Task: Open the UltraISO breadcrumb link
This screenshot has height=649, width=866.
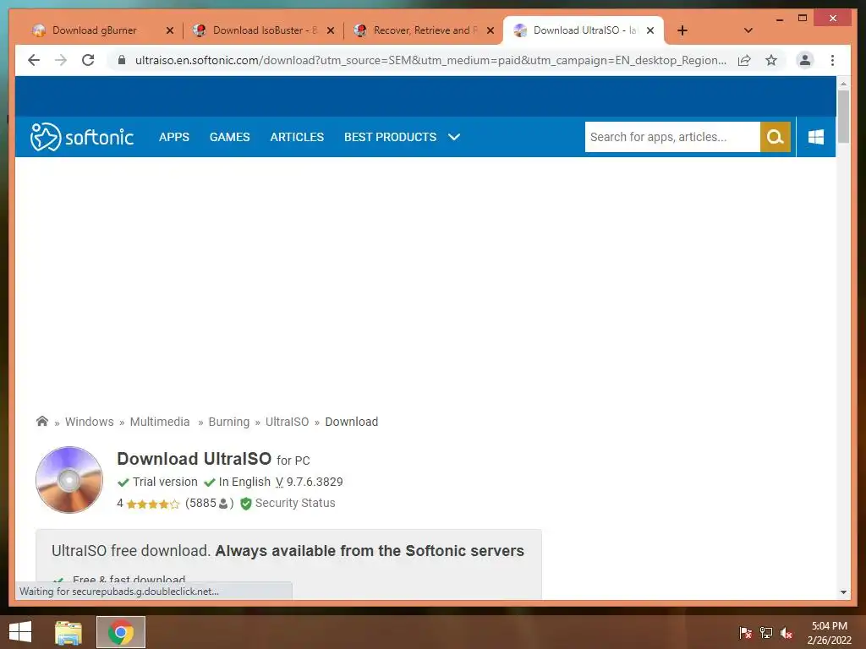Action: [288, 422]
